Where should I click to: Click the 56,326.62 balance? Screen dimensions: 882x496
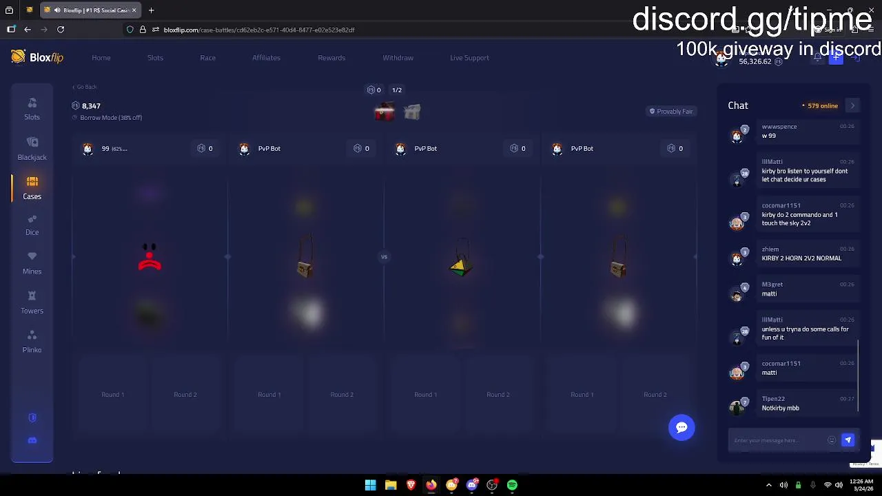click(755, 62)
